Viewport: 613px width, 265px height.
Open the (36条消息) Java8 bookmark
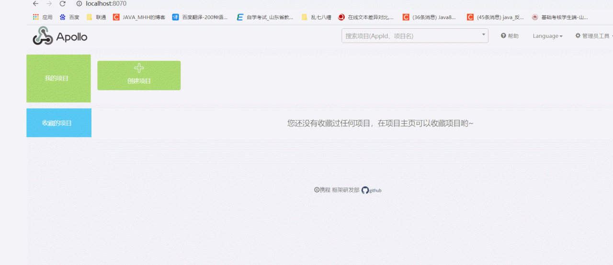click(x=430, y=17)
